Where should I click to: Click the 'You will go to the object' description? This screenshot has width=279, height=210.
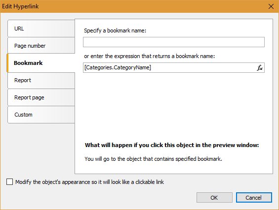click(153, 159)
